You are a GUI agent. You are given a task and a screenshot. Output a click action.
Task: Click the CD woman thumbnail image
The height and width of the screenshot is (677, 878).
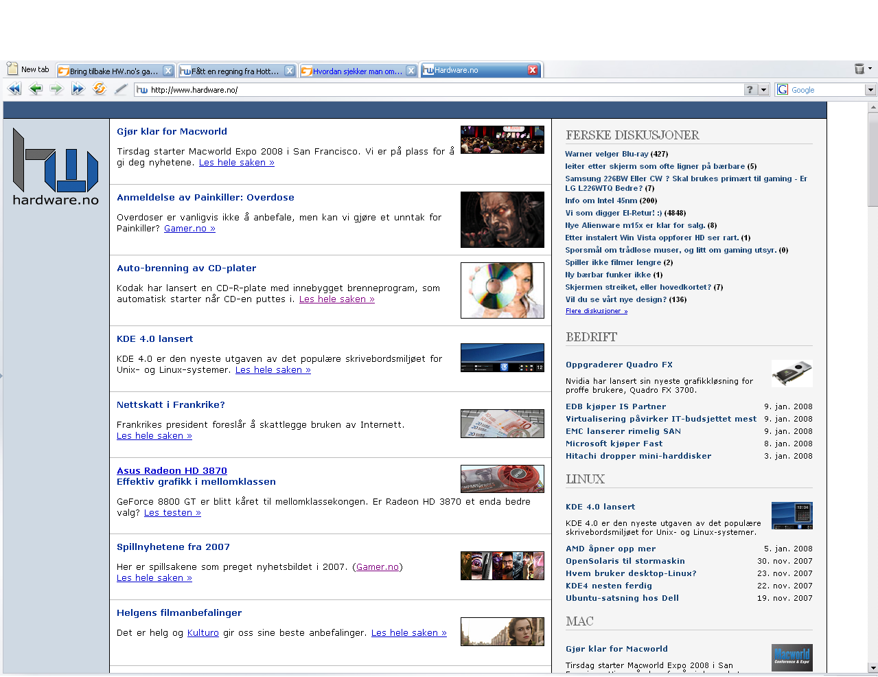click(502, 290)
